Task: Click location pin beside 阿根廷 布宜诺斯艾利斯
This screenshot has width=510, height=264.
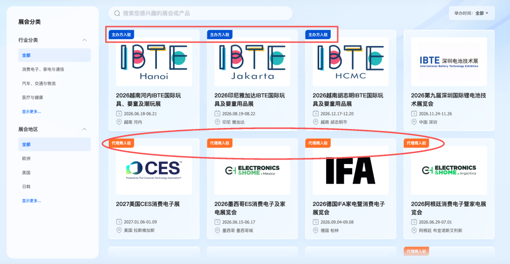Action: (414, 230)
